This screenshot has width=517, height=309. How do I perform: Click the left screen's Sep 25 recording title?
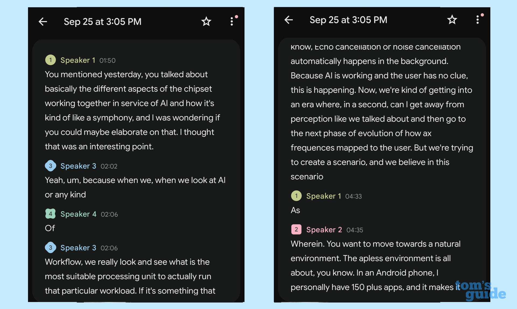tap(102, 22)
